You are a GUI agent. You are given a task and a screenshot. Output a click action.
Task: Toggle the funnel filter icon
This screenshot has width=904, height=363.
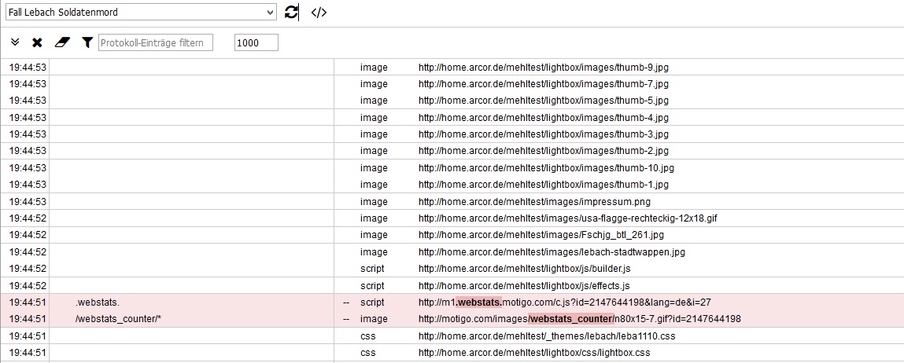pos(87,42)
